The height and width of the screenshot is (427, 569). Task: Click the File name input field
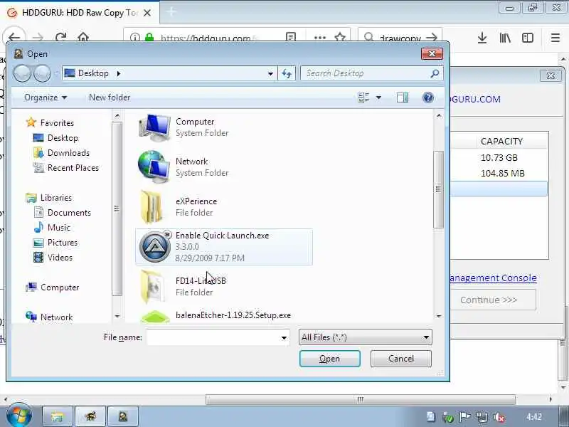213,337
